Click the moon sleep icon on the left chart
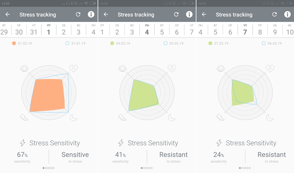Viewport: 294px width, 173px height. [x=73, y=118]
